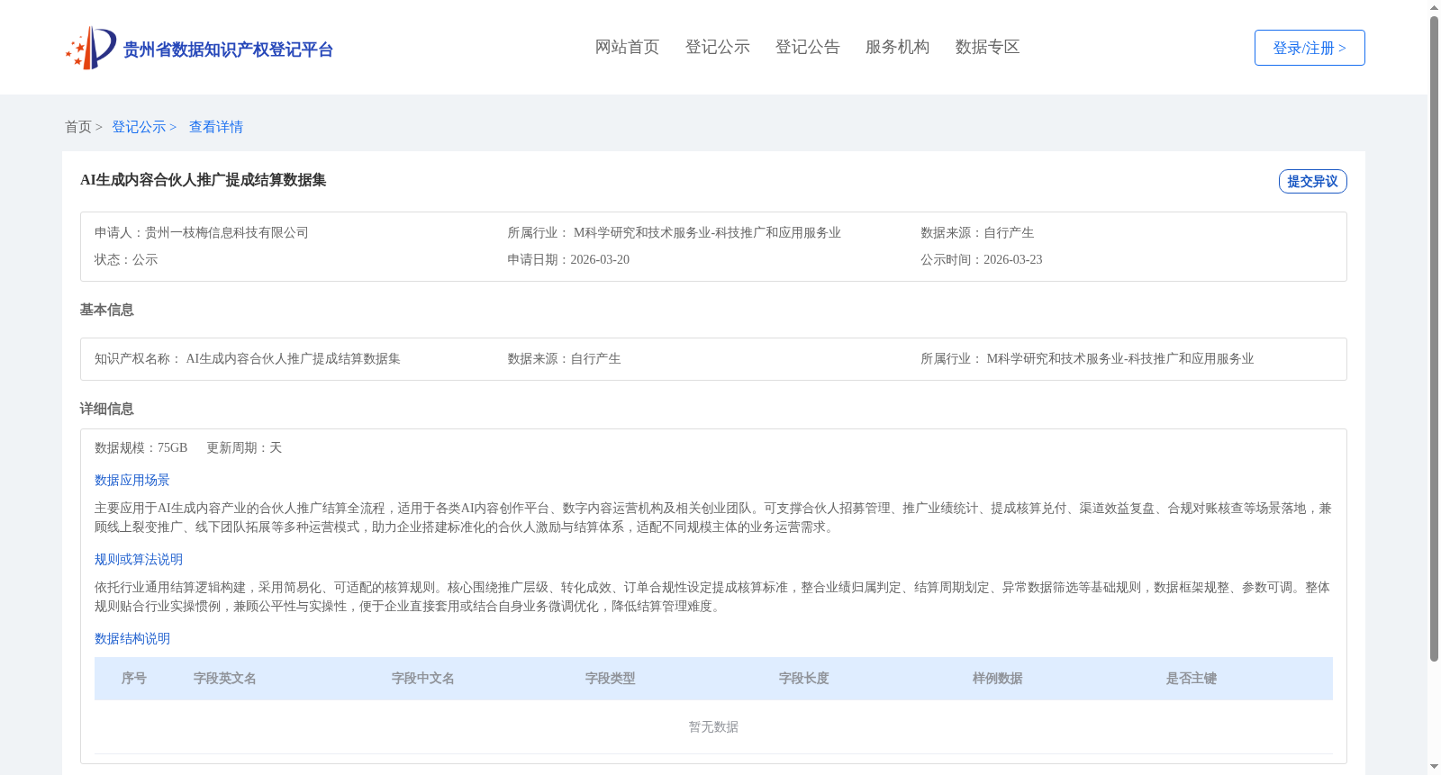The image size is (1441, 775).
Task: Open the 登记公告 navigation item
Action: click(x=807, y=47)
